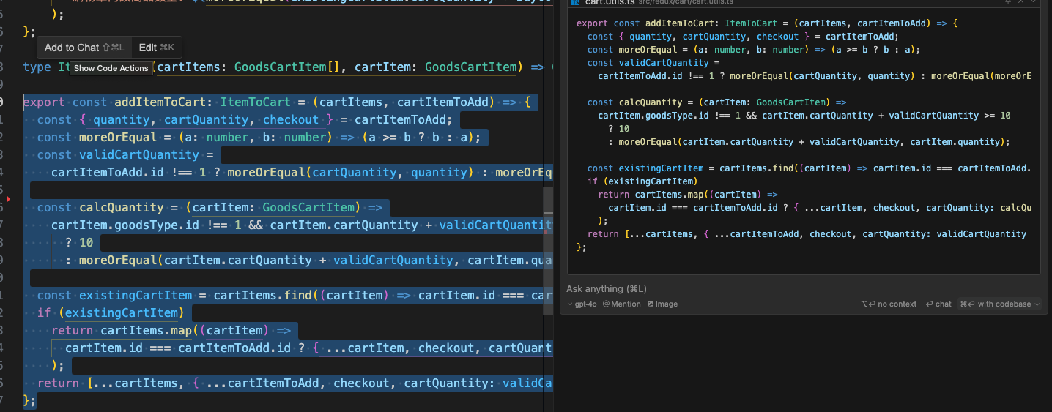Click the '? 10' line in editor
The width and height of the screenshot is (1052, 412).
click(79, 242)
